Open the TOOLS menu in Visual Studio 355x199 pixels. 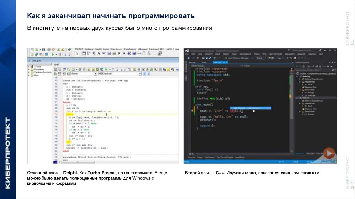click(257, 54)
